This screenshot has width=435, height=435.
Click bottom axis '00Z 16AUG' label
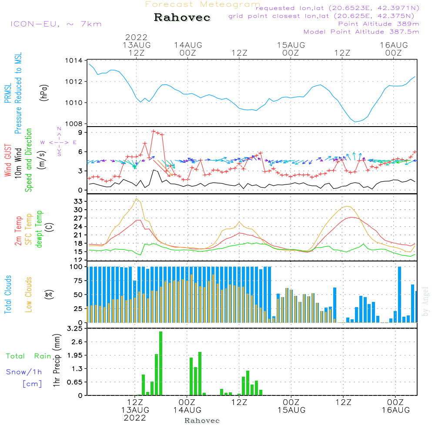395,406
